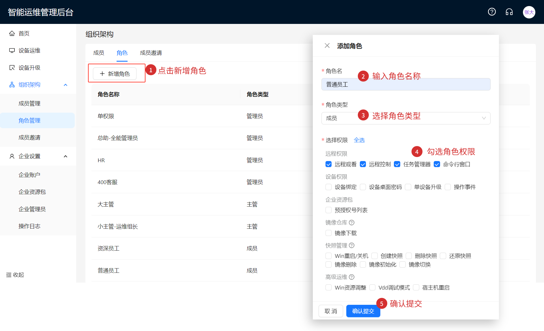Select the 宿主机重启 checkbox
Image resolution: width=544 pixels, height=331 pixels.
click(x=416, y=288)
